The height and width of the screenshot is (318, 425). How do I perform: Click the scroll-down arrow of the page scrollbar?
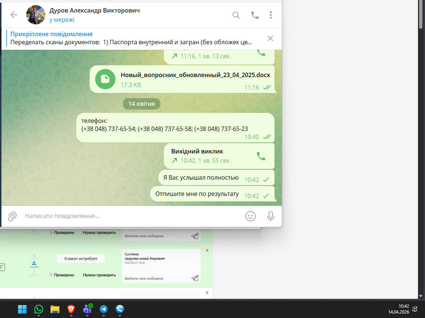(x=421, y=296)
